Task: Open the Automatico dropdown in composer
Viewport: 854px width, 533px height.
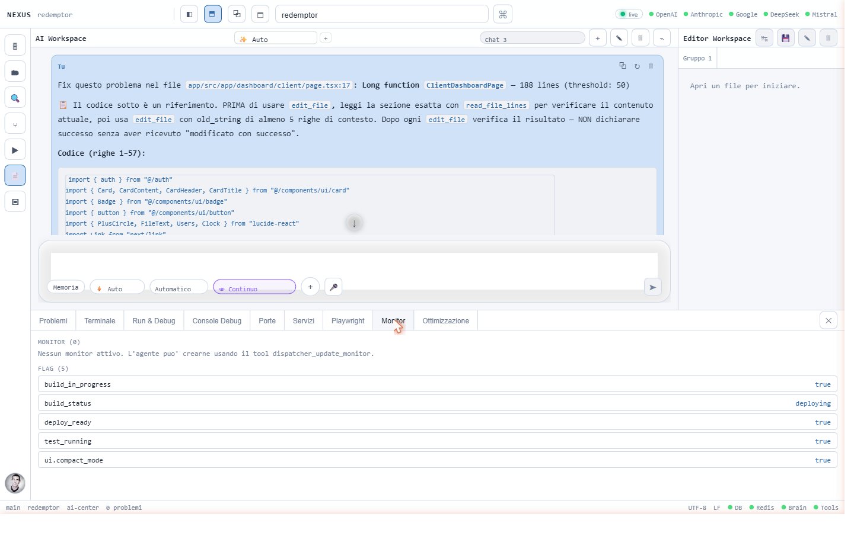Action: 179,287
